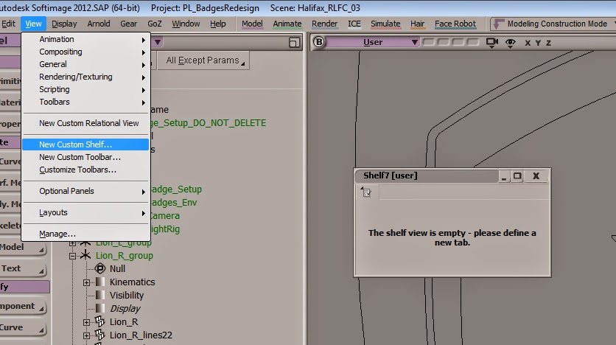The width and height of the screenshot is (616, 345).
Task: Open the explorer scope dropdown arrow
Action: tap(158, 42)
